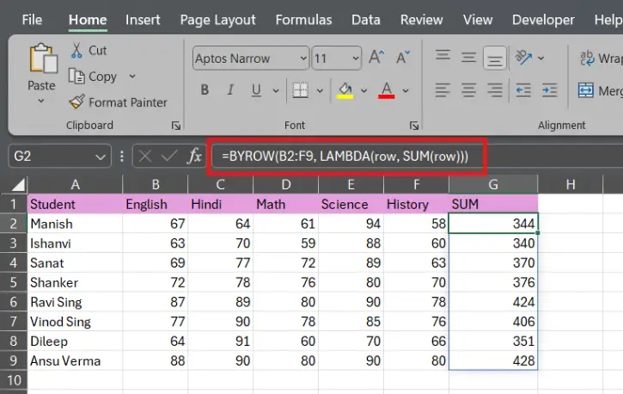The width and height of the screenshot is (623, 394).
Task: Expand underline style dropdown arrow
Action: coord(276,90)
